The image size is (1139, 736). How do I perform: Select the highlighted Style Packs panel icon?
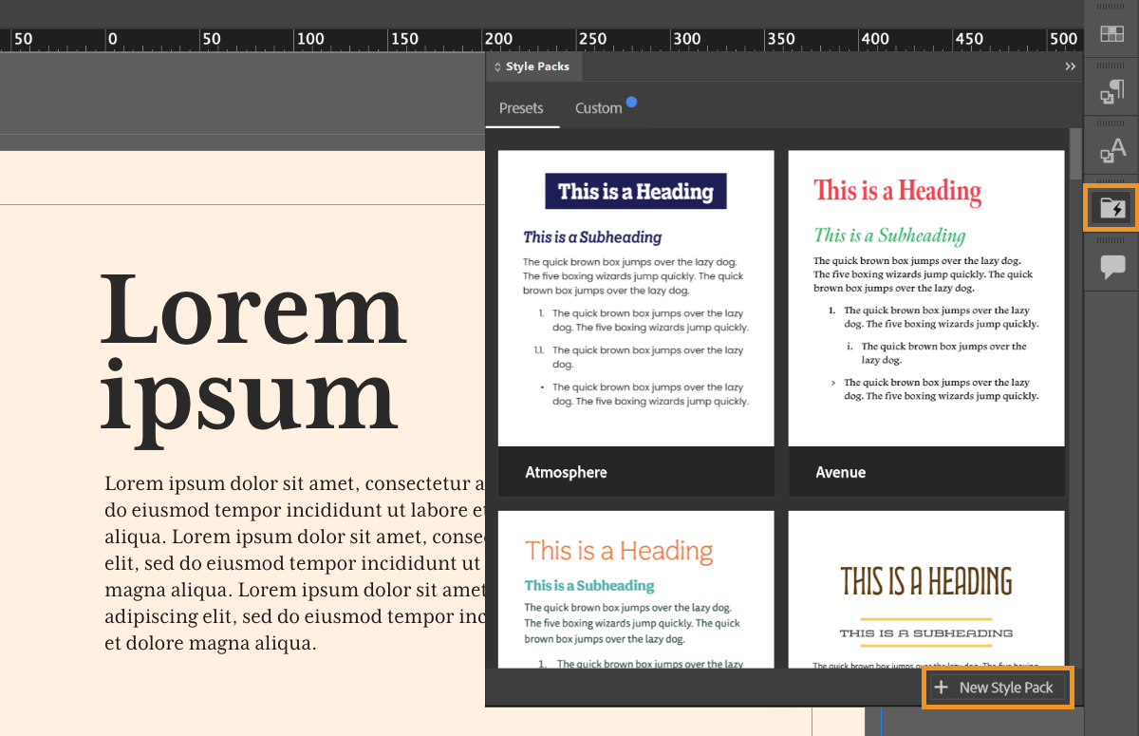coord(1111,207)
